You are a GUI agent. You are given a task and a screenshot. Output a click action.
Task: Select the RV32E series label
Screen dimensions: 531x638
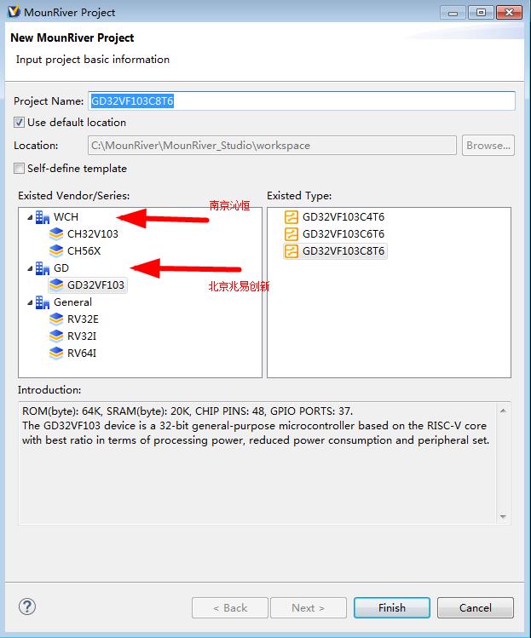(x=83, y=319)
